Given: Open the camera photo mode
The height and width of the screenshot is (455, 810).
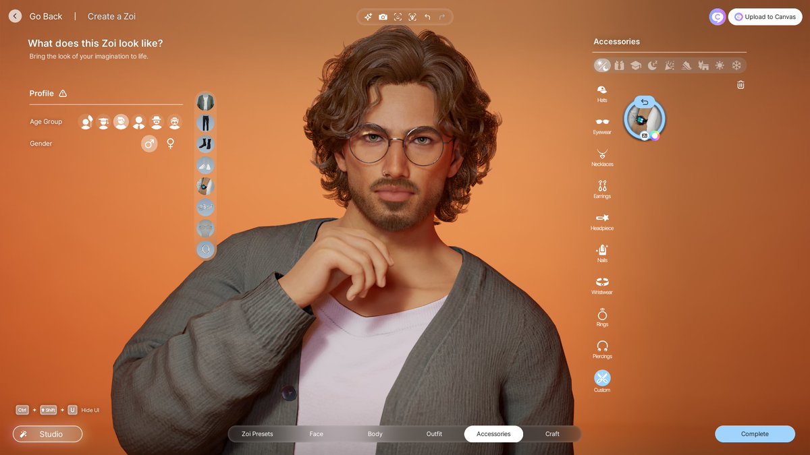Looking at the screenshot, I should [383, 17].
